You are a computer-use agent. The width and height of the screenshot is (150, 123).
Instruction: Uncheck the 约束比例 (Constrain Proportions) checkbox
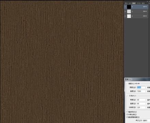pyautogui.click(x=127, y=114)
